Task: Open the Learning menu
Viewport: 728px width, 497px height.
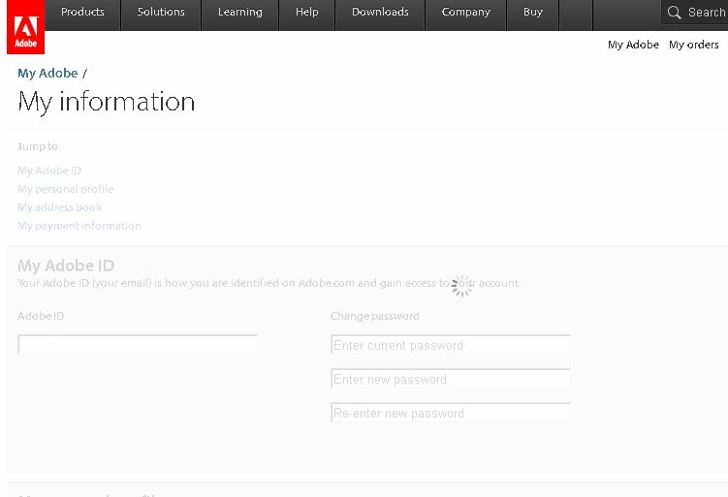Action: (240, 12)
